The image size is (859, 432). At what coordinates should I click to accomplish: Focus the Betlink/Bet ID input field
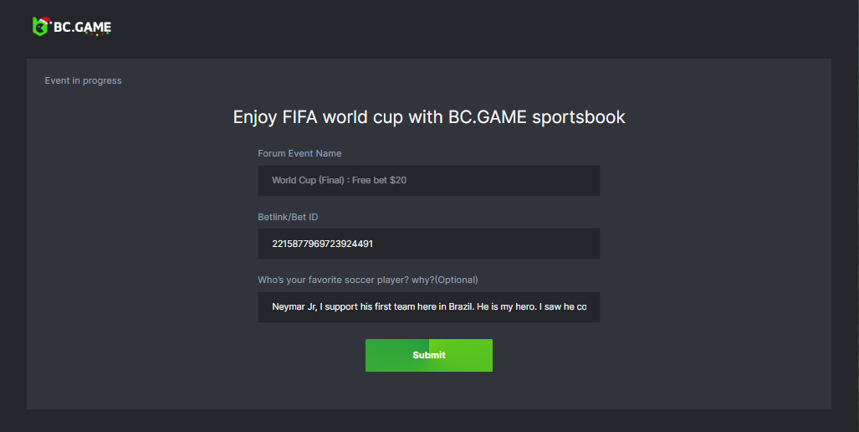[x=502, y=244]
